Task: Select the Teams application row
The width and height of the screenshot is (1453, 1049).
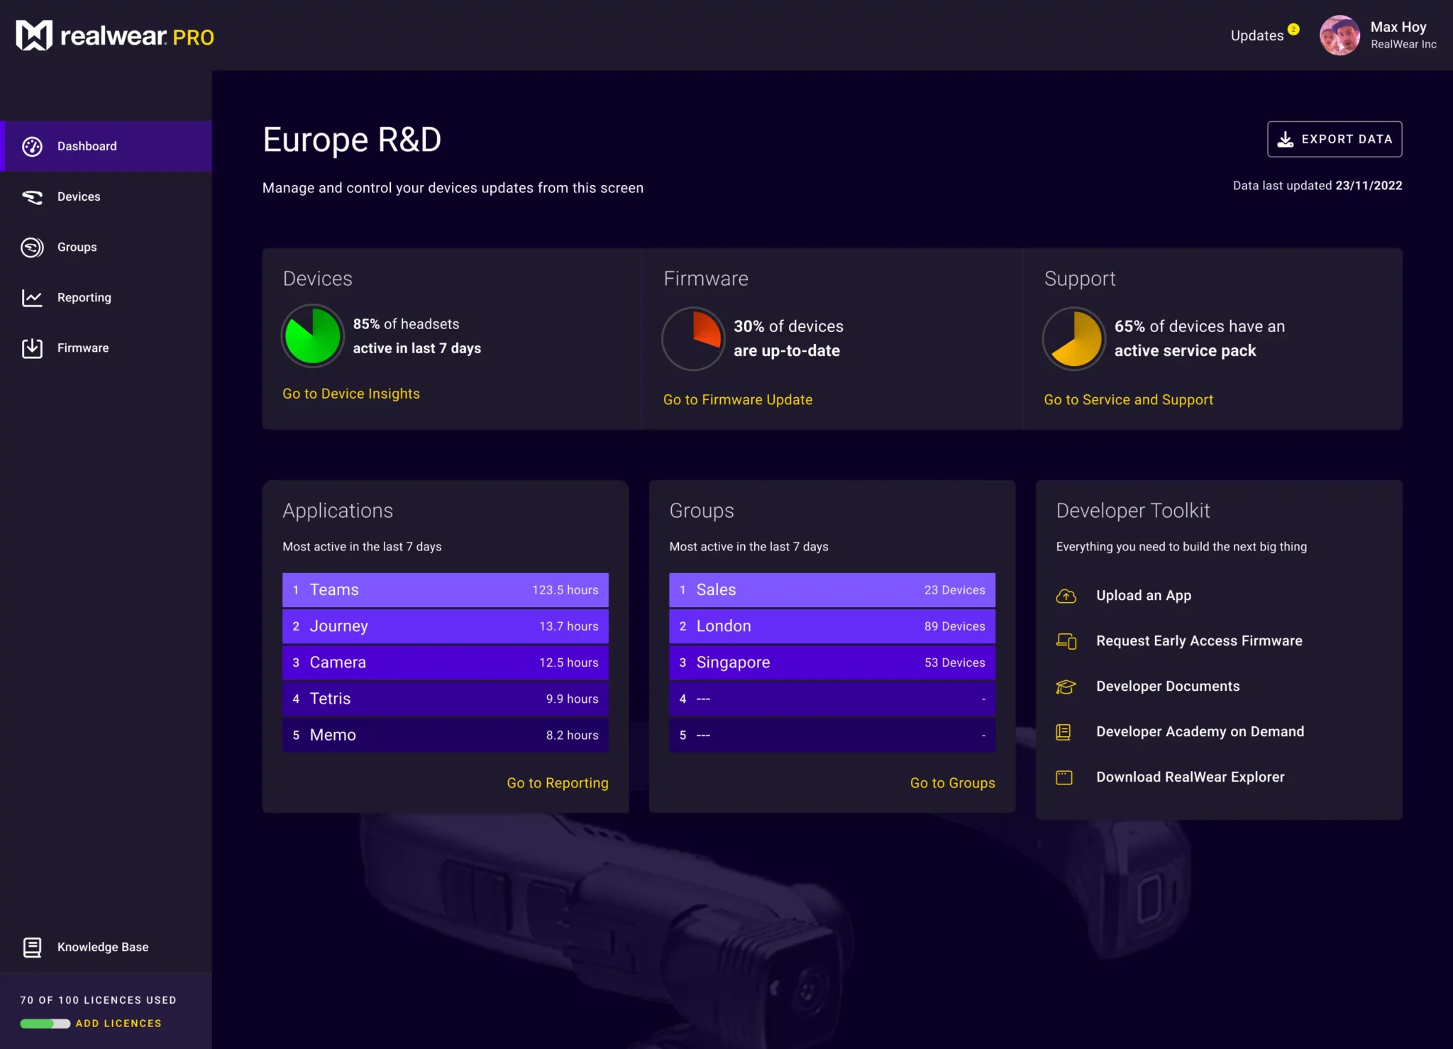Action: click(x=446, y=590)
